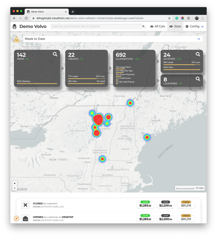Click the browser forward arrow
The width and height of the screenshot is (217, 237).
click(x=20, y=18)
